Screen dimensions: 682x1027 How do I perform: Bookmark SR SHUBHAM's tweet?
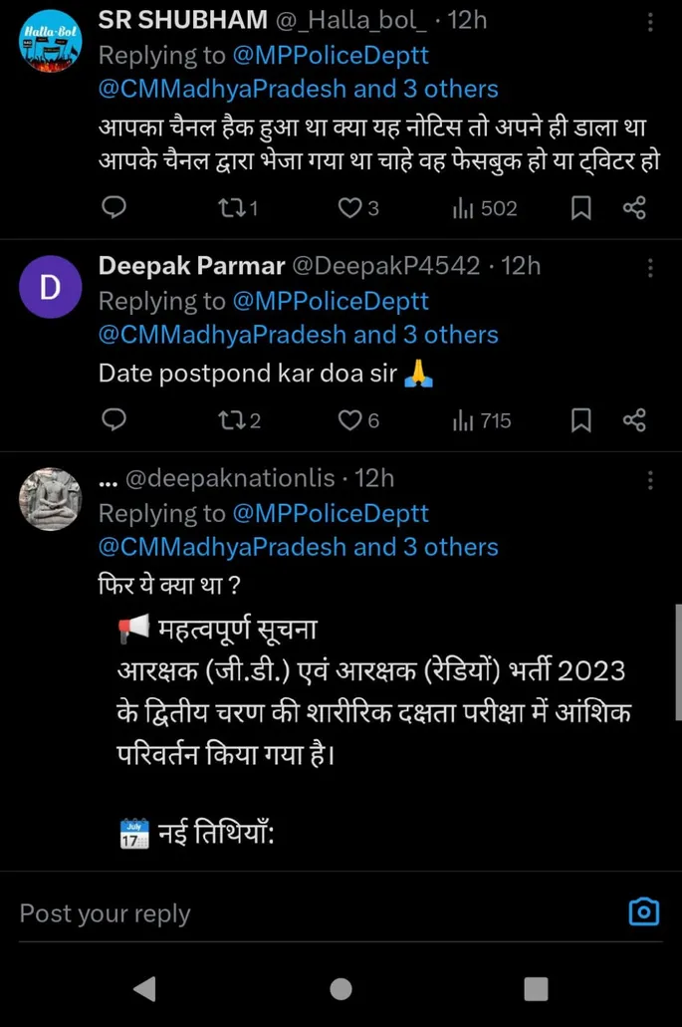coord(581,207)
